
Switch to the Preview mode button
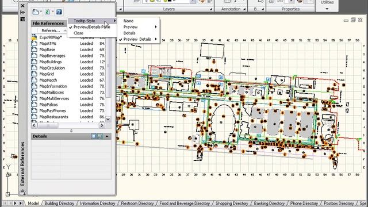click(x=100, y=136)
